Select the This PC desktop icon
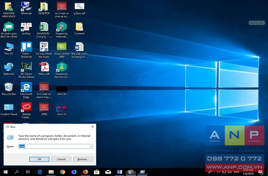The image size is (268, 176). pyautogui.click(x=9, y=49)
